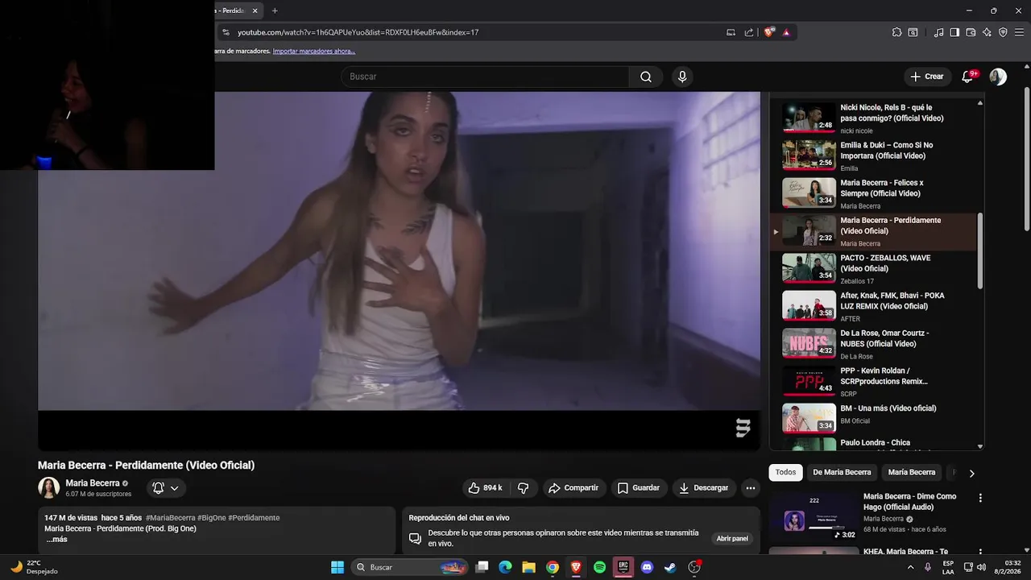1031x580 pixels.
Task: Click the #Perdidamente hashtag
Action: tap(254, 518)
